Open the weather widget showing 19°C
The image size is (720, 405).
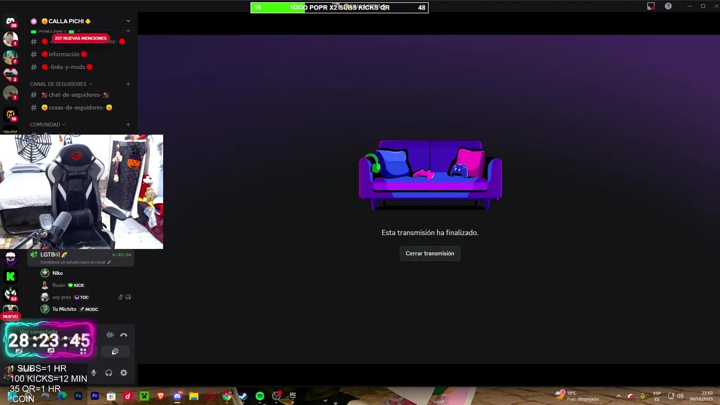577,396
